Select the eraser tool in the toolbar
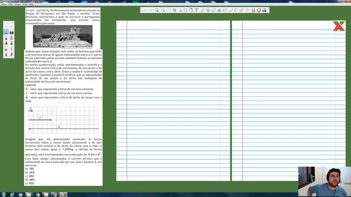The height and width of the screenshot is (197, 351). [x=219, y=10]
